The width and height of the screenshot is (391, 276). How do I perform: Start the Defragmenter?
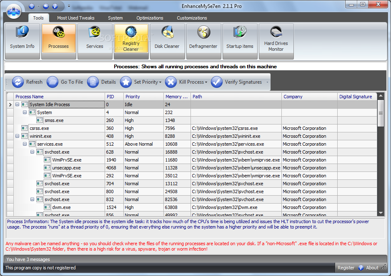coord(203,40)
